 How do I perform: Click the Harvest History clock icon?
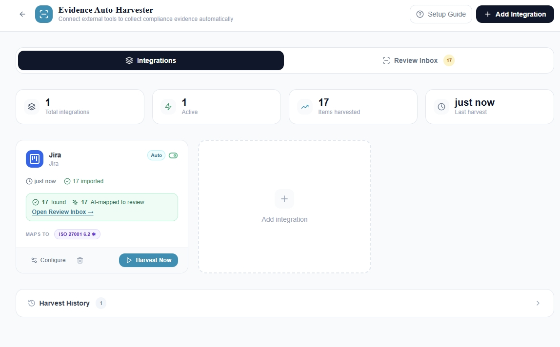(30, 303)
